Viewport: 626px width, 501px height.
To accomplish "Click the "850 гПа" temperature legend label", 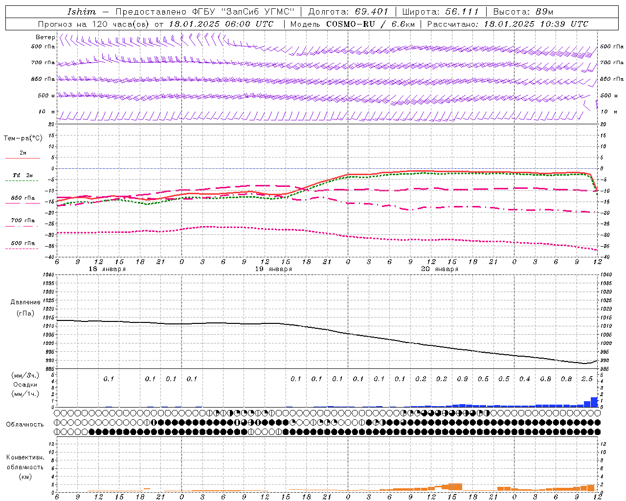I will click(x=22, y=198).
